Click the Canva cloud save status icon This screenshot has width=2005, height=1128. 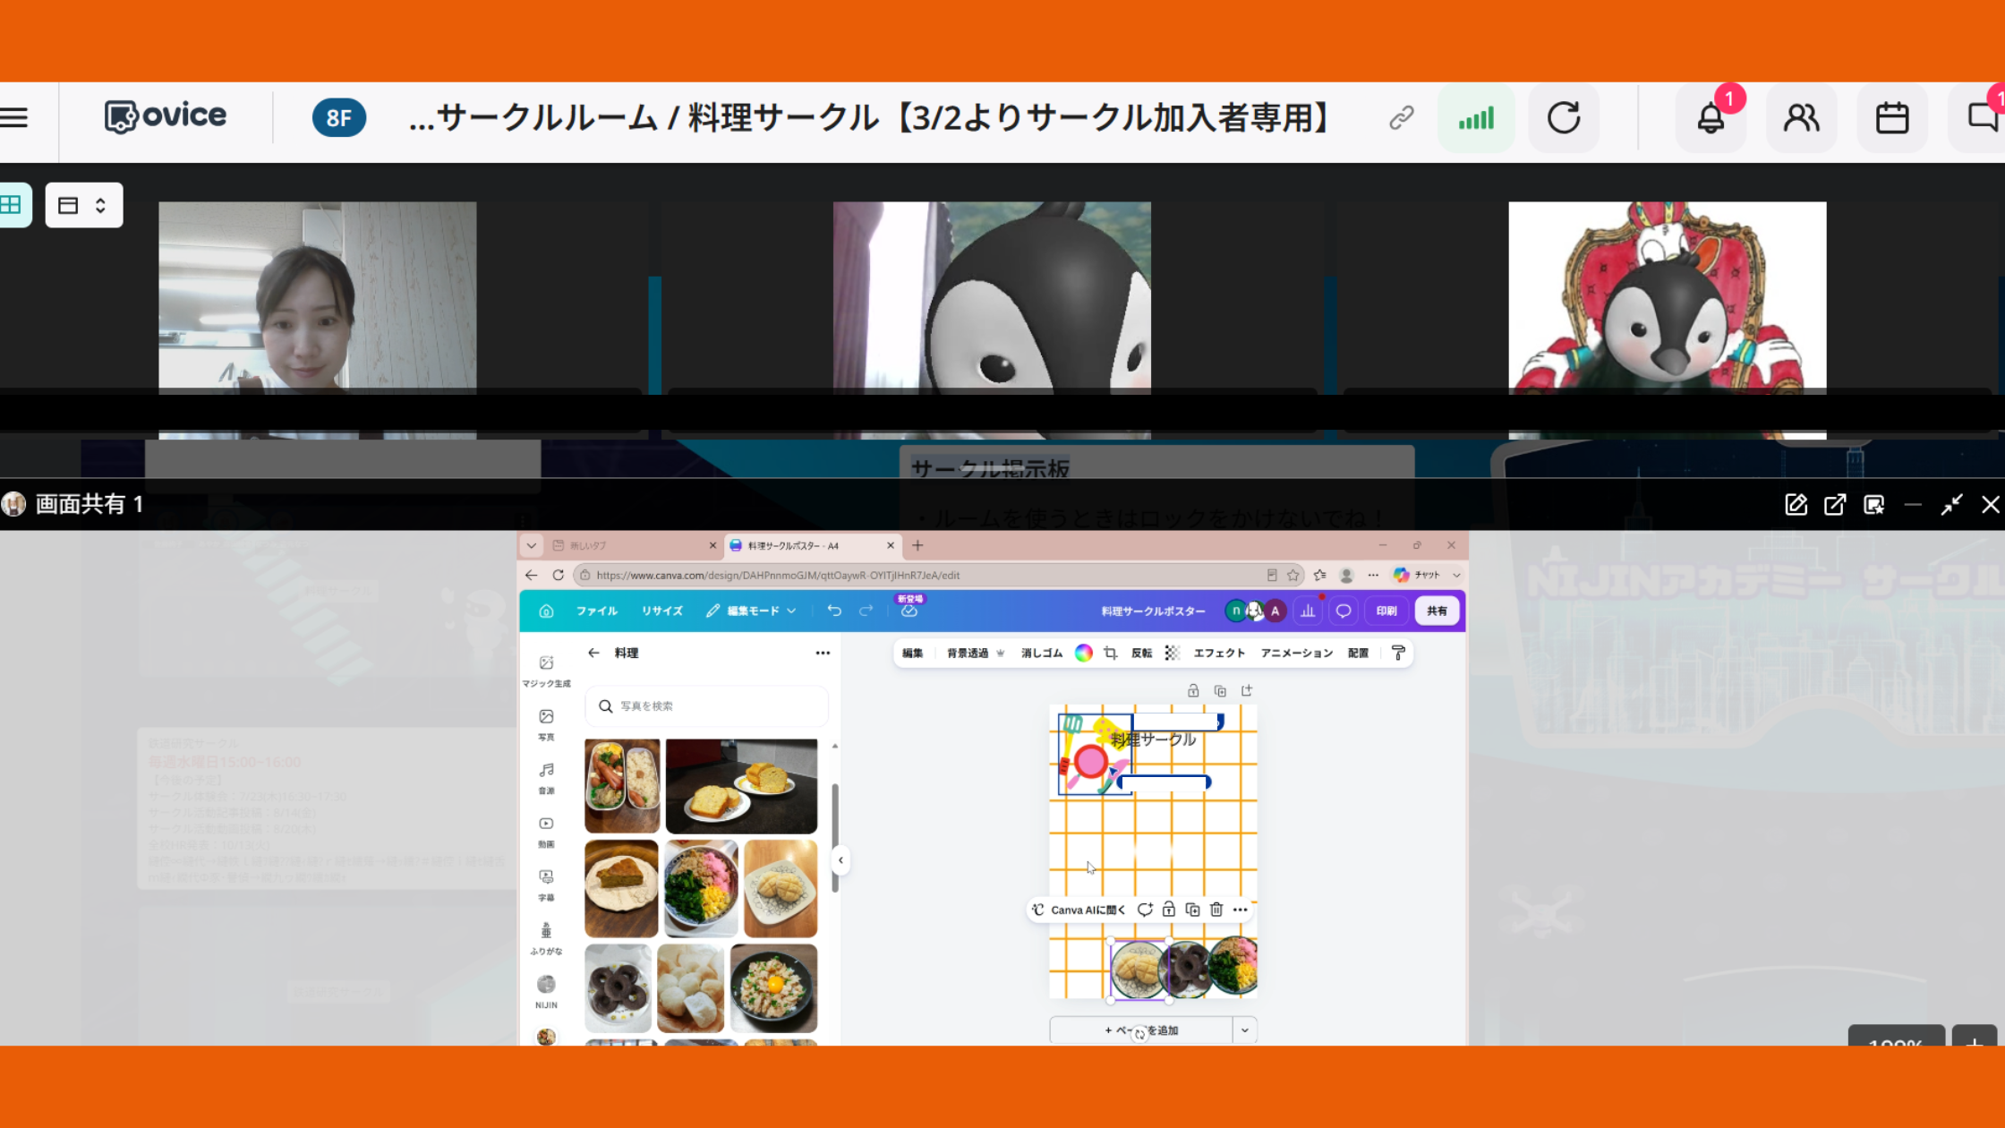[909, 611]
